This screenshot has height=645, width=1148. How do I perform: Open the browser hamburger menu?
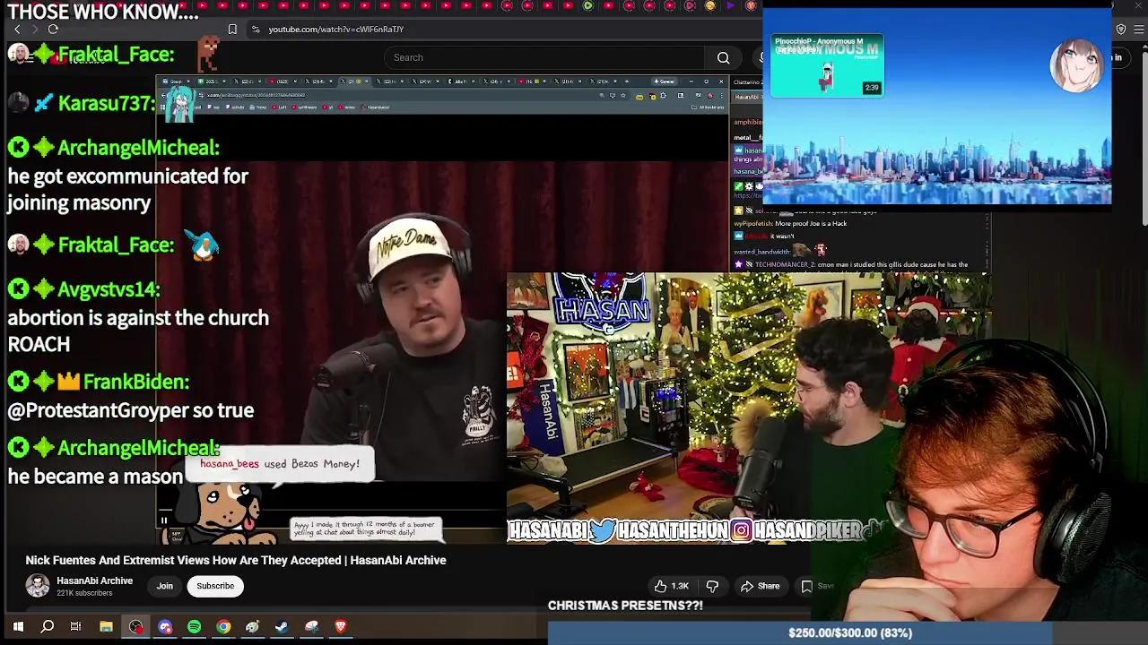click(1139, 30)
